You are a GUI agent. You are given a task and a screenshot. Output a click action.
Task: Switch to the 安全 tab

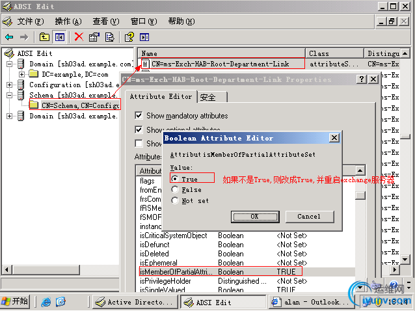click(213, 97)
